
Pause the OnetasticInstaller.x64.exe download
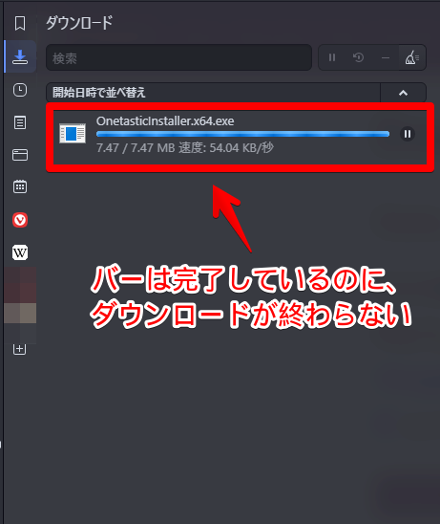tap(408, 134)
